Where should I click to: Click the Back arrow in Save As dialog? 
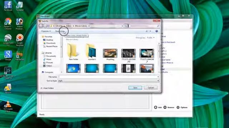(x=41, y=26)
